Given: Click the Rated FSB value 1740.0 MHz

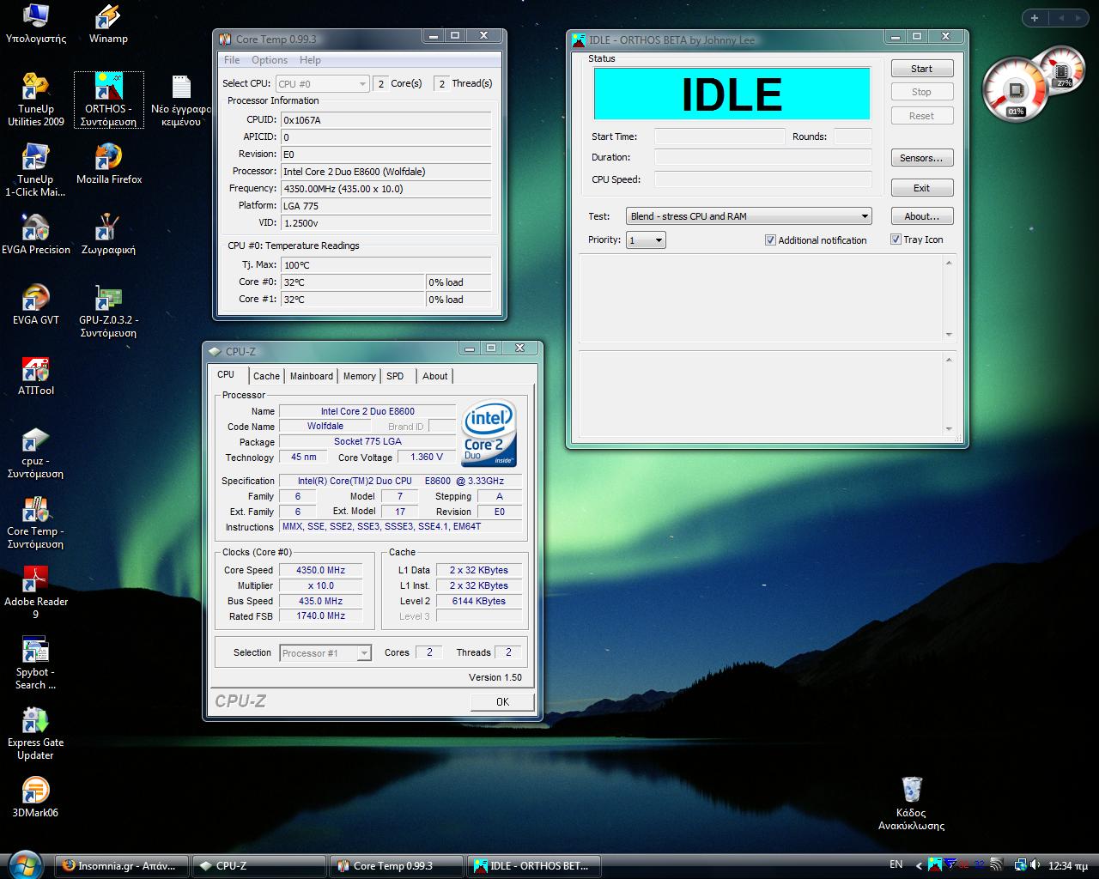Looking at the screenshot, I should (x=320, y=615).
